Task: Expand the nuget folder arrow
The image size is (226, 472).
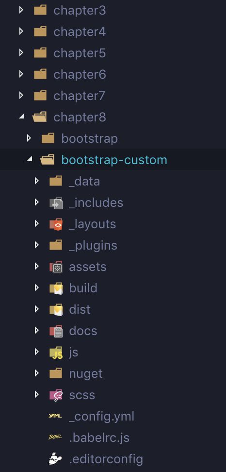Action: pyautogui.click(x=37, y=373)
